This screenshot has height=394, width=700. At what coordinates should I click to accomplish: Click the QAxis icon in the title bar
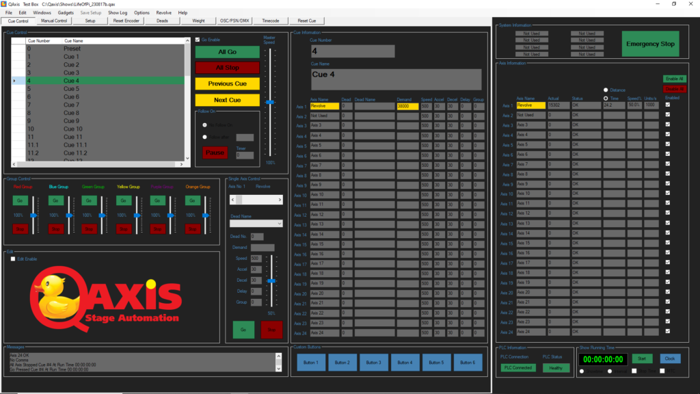click(5, 3)
